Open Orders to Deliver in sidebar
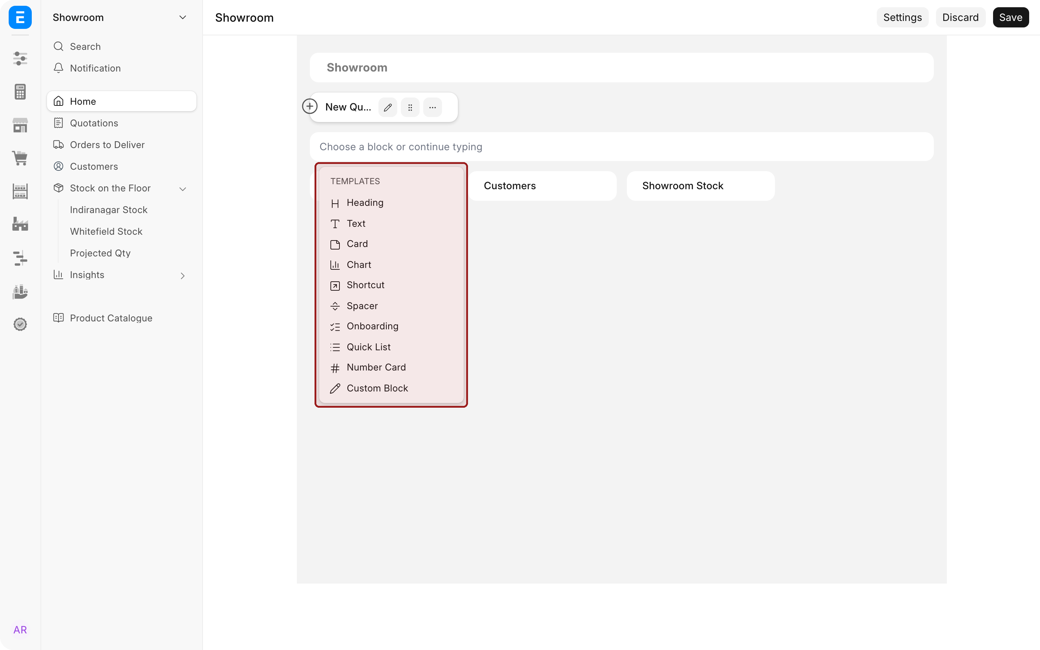This screenshot has width=1040, height=650. click(122, 145)
